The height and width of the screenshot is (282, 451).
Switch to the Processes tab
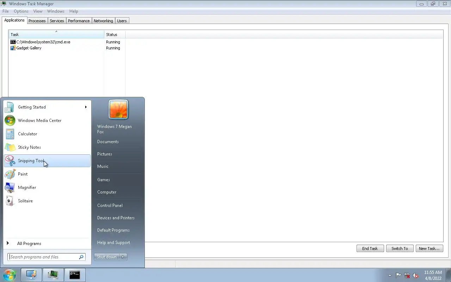37,21
